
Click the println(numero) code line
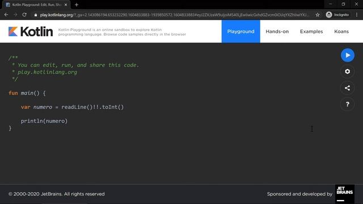pyautogui.click(x=44, y=121)
